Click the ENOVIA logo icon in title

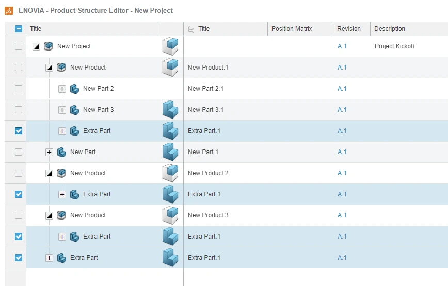coord(8,10)
